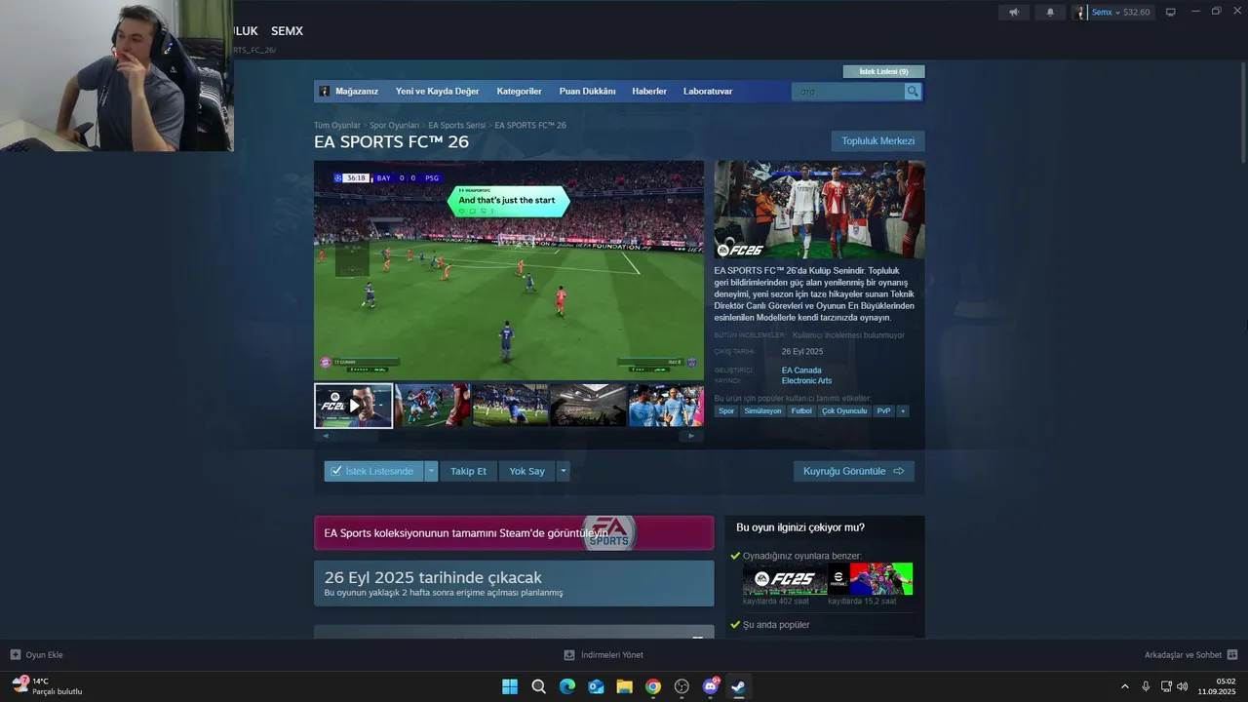The height and width of the screenshot is (702, 1248).
Task: Open the Laboratuvar tab
Action: tap(708, 91)
